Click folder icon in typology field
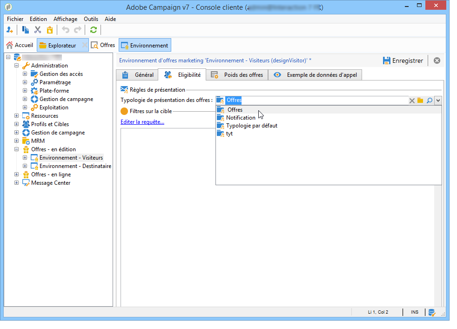457x329 pixels. pyautogui.click(x=420, y=101)
